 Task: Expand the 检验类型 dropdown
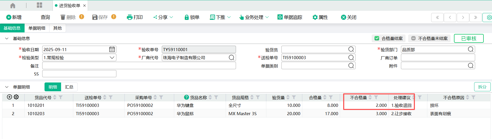[x=112, y=58]
